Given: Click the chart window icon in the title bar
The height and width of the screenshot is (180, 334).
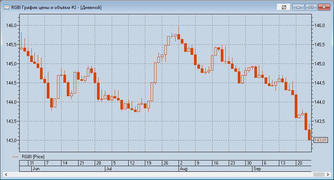Looking at the screenshot, I should [x=6, y=8].
